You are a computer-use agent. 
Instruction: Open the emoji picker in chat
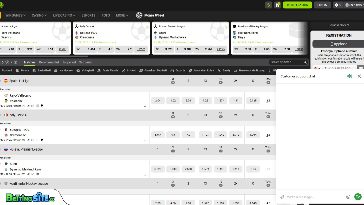click(348, 197)
